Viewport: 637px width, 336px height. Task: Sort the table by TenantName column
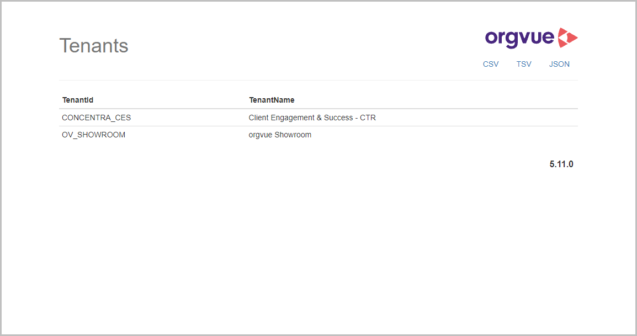[x=272, y=100]
